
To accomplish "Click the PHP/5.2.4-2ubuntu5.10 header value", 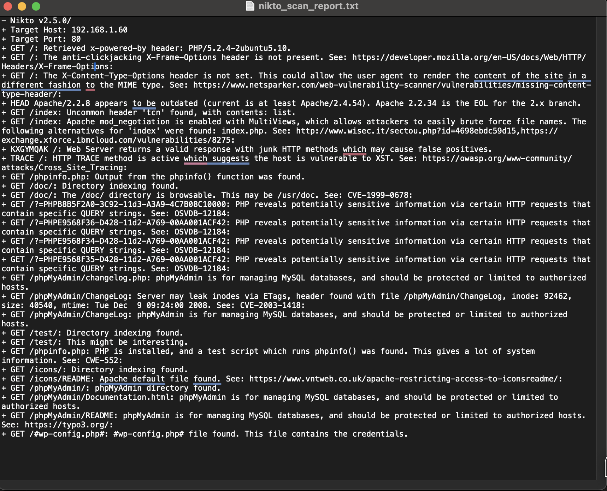I will [239, 48].
